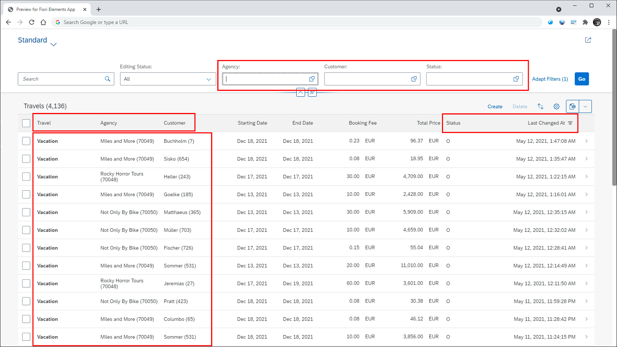Expand the Standard view variant dropdown

(54, 44)
